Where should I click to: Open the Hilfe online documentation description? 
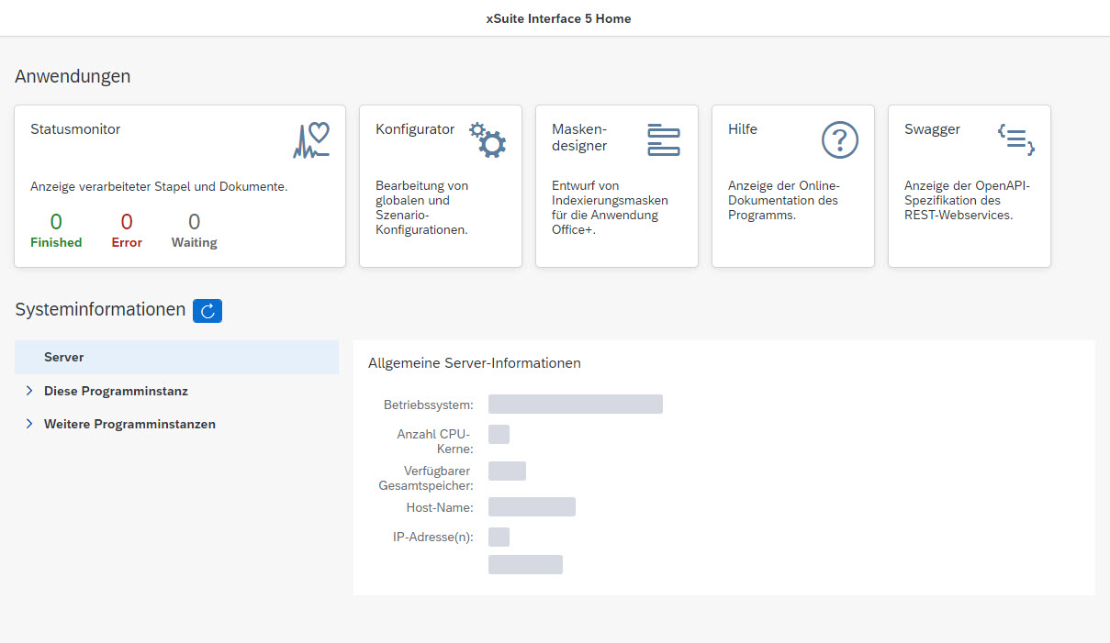tap(783, 200)
